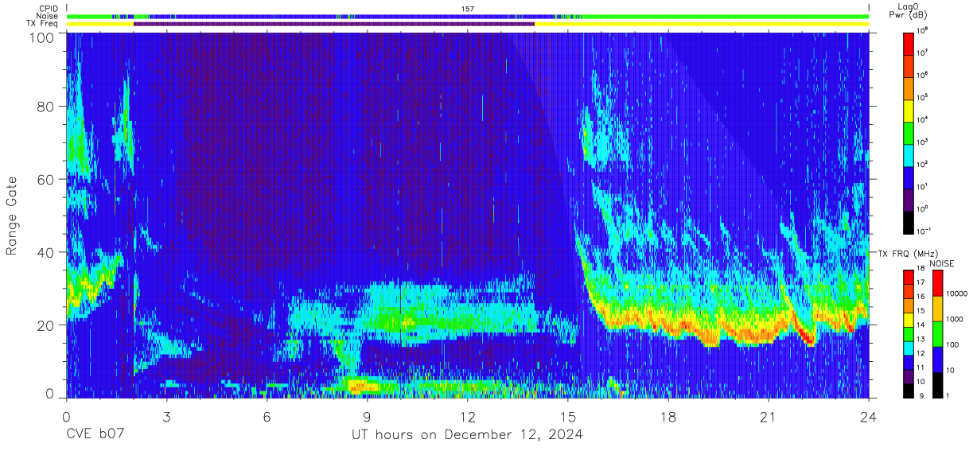Screen dimensions: 977x451
Task: Click the 11 tick on the TX FRQ scale
Action: pos(921,369)
